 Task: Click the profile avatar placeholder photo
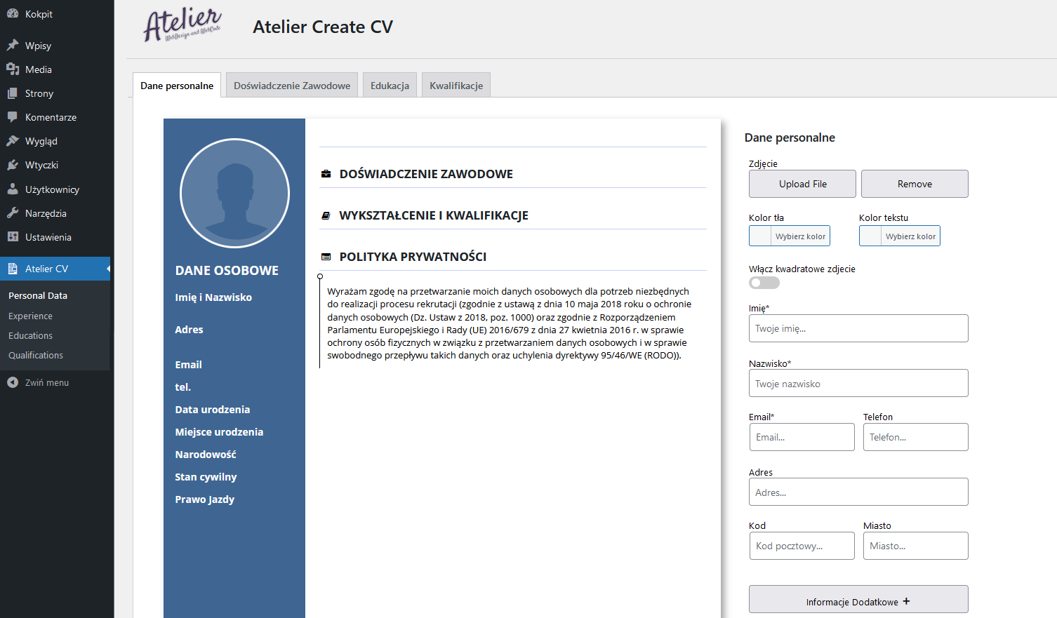coord(234,193)
